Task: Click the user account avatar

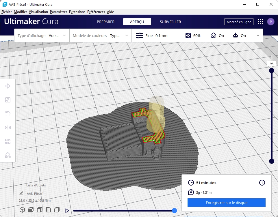Action: 270,22
